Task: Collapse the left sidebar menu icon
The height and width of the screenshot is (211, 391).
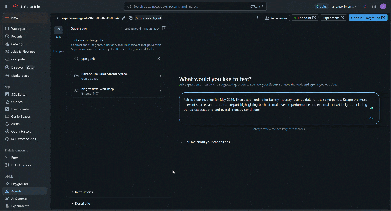Action: (x=7, y=6)
